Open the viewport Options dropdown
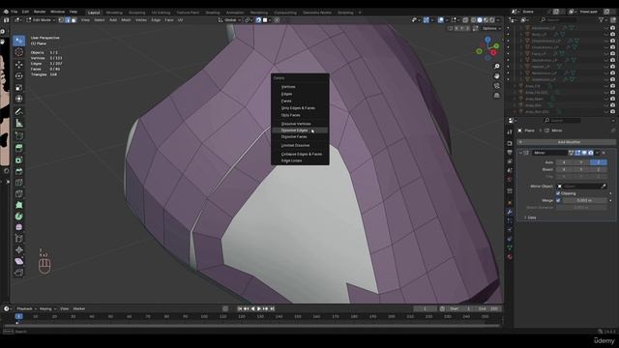The image size is (619, 348). [491, 28]
